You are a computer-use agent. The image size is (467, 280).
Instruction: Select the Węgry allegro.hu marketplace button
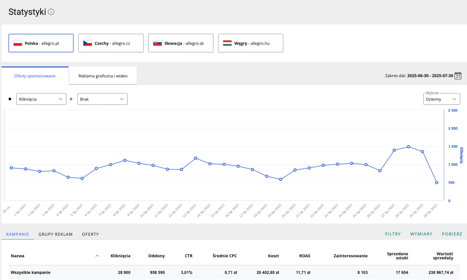click(250, 43)
